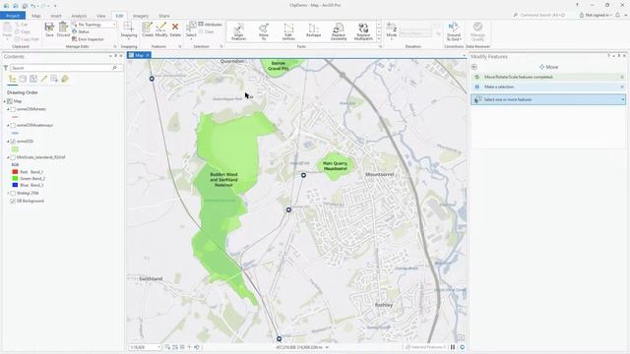Viewport: 630px width, 354px height.
Task: Close the Map view tab
Action: (148, 55)
